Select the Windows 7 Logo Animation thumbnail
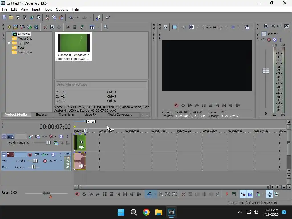 [73, 46]
